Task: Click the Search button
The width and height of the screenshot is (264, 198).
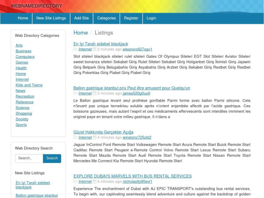Action: click(x=52, y=158)
